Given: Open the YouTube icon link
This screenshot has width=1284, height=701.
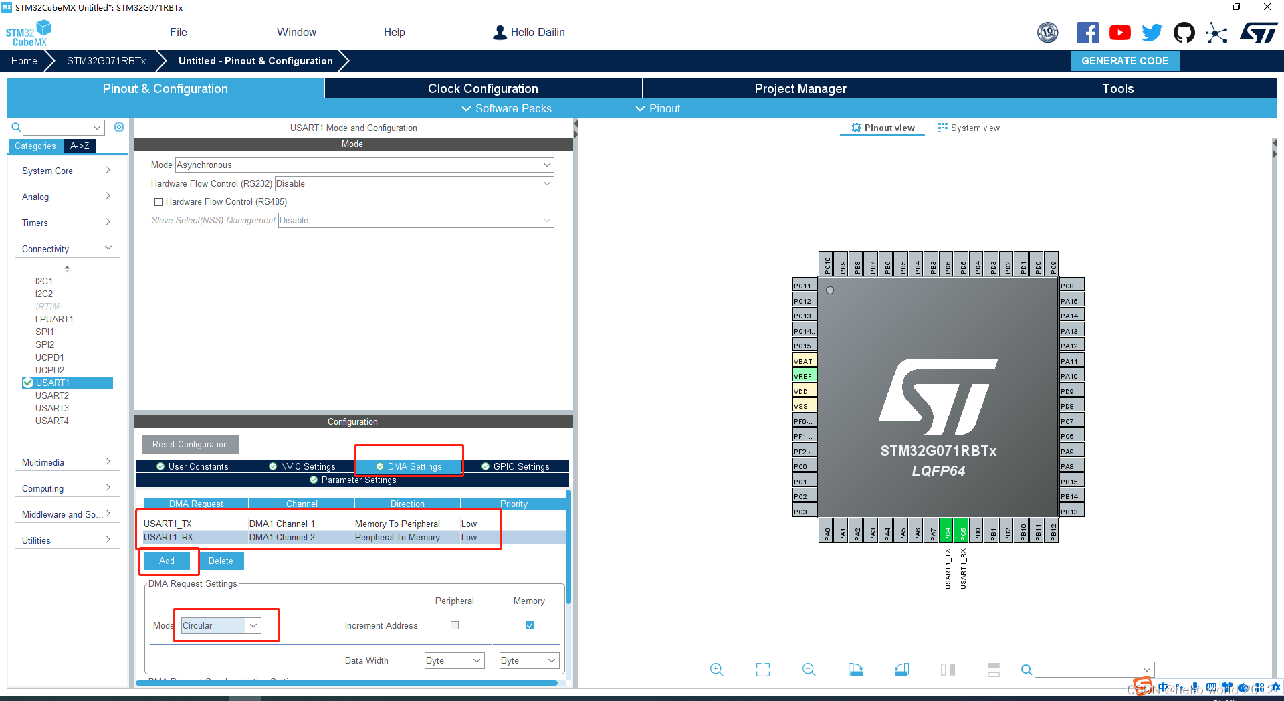Looking at the screenshot, I should pos(1119,33).
